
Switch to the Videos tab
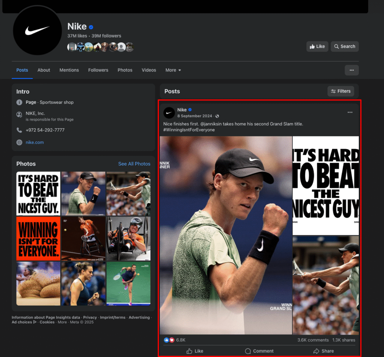pos(148,70)
